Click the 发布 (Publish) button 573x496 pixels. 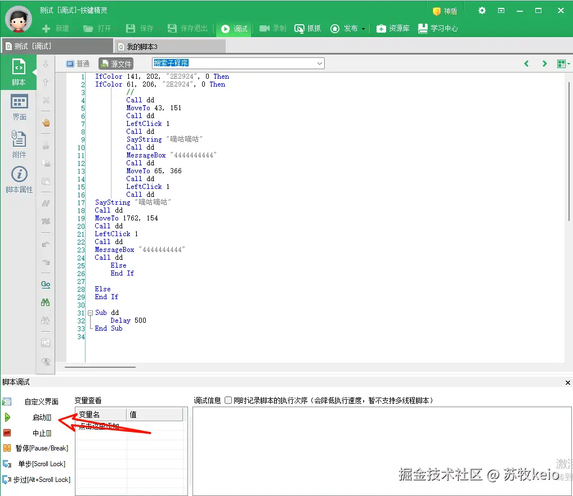344,29
